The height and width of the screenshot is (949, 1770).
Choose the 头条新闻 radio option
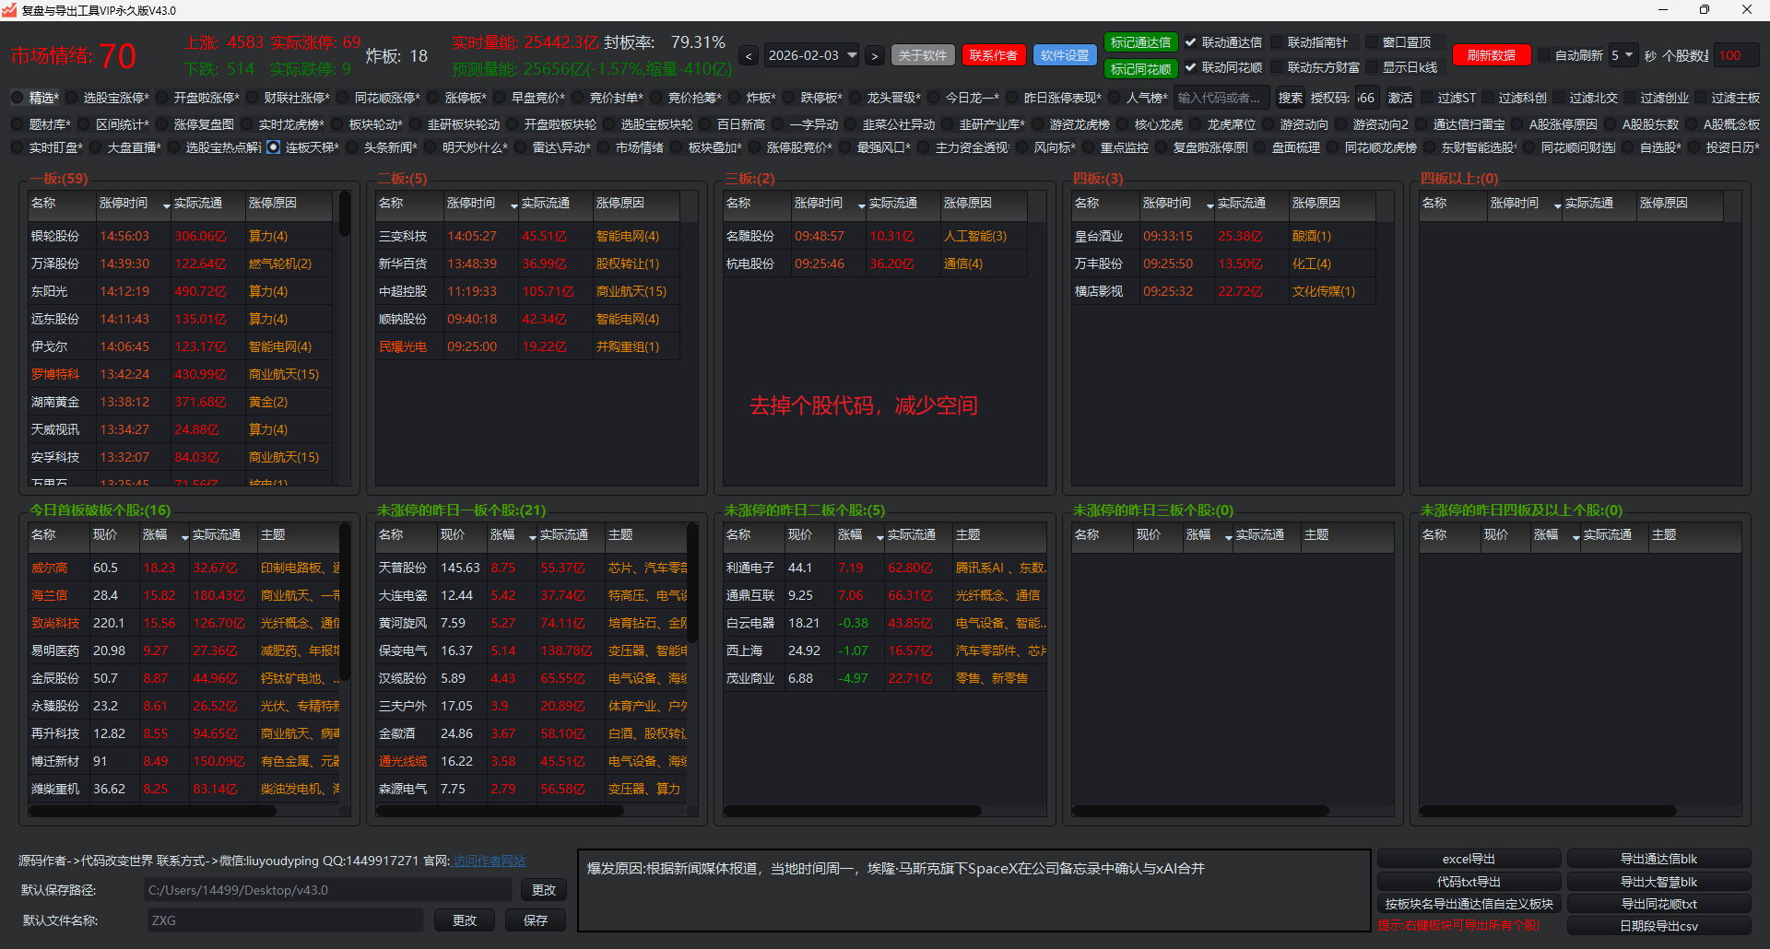click(352, 147)
